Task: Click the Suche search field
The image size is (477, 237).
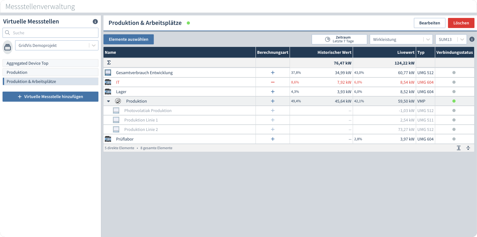Action: tap(54, 33)
